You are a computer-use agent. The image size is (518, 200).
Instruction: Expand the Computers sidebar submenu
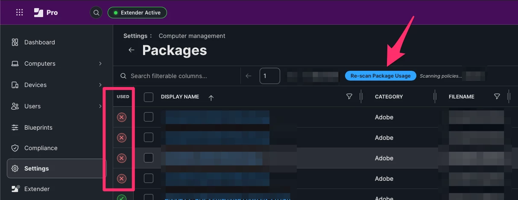[x=100, y=64]
